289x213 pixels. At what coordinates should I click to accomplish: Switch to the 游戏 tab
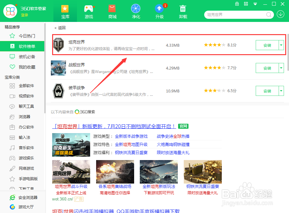89,12
